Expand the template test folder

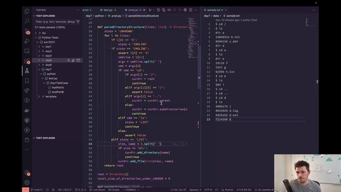39,97
